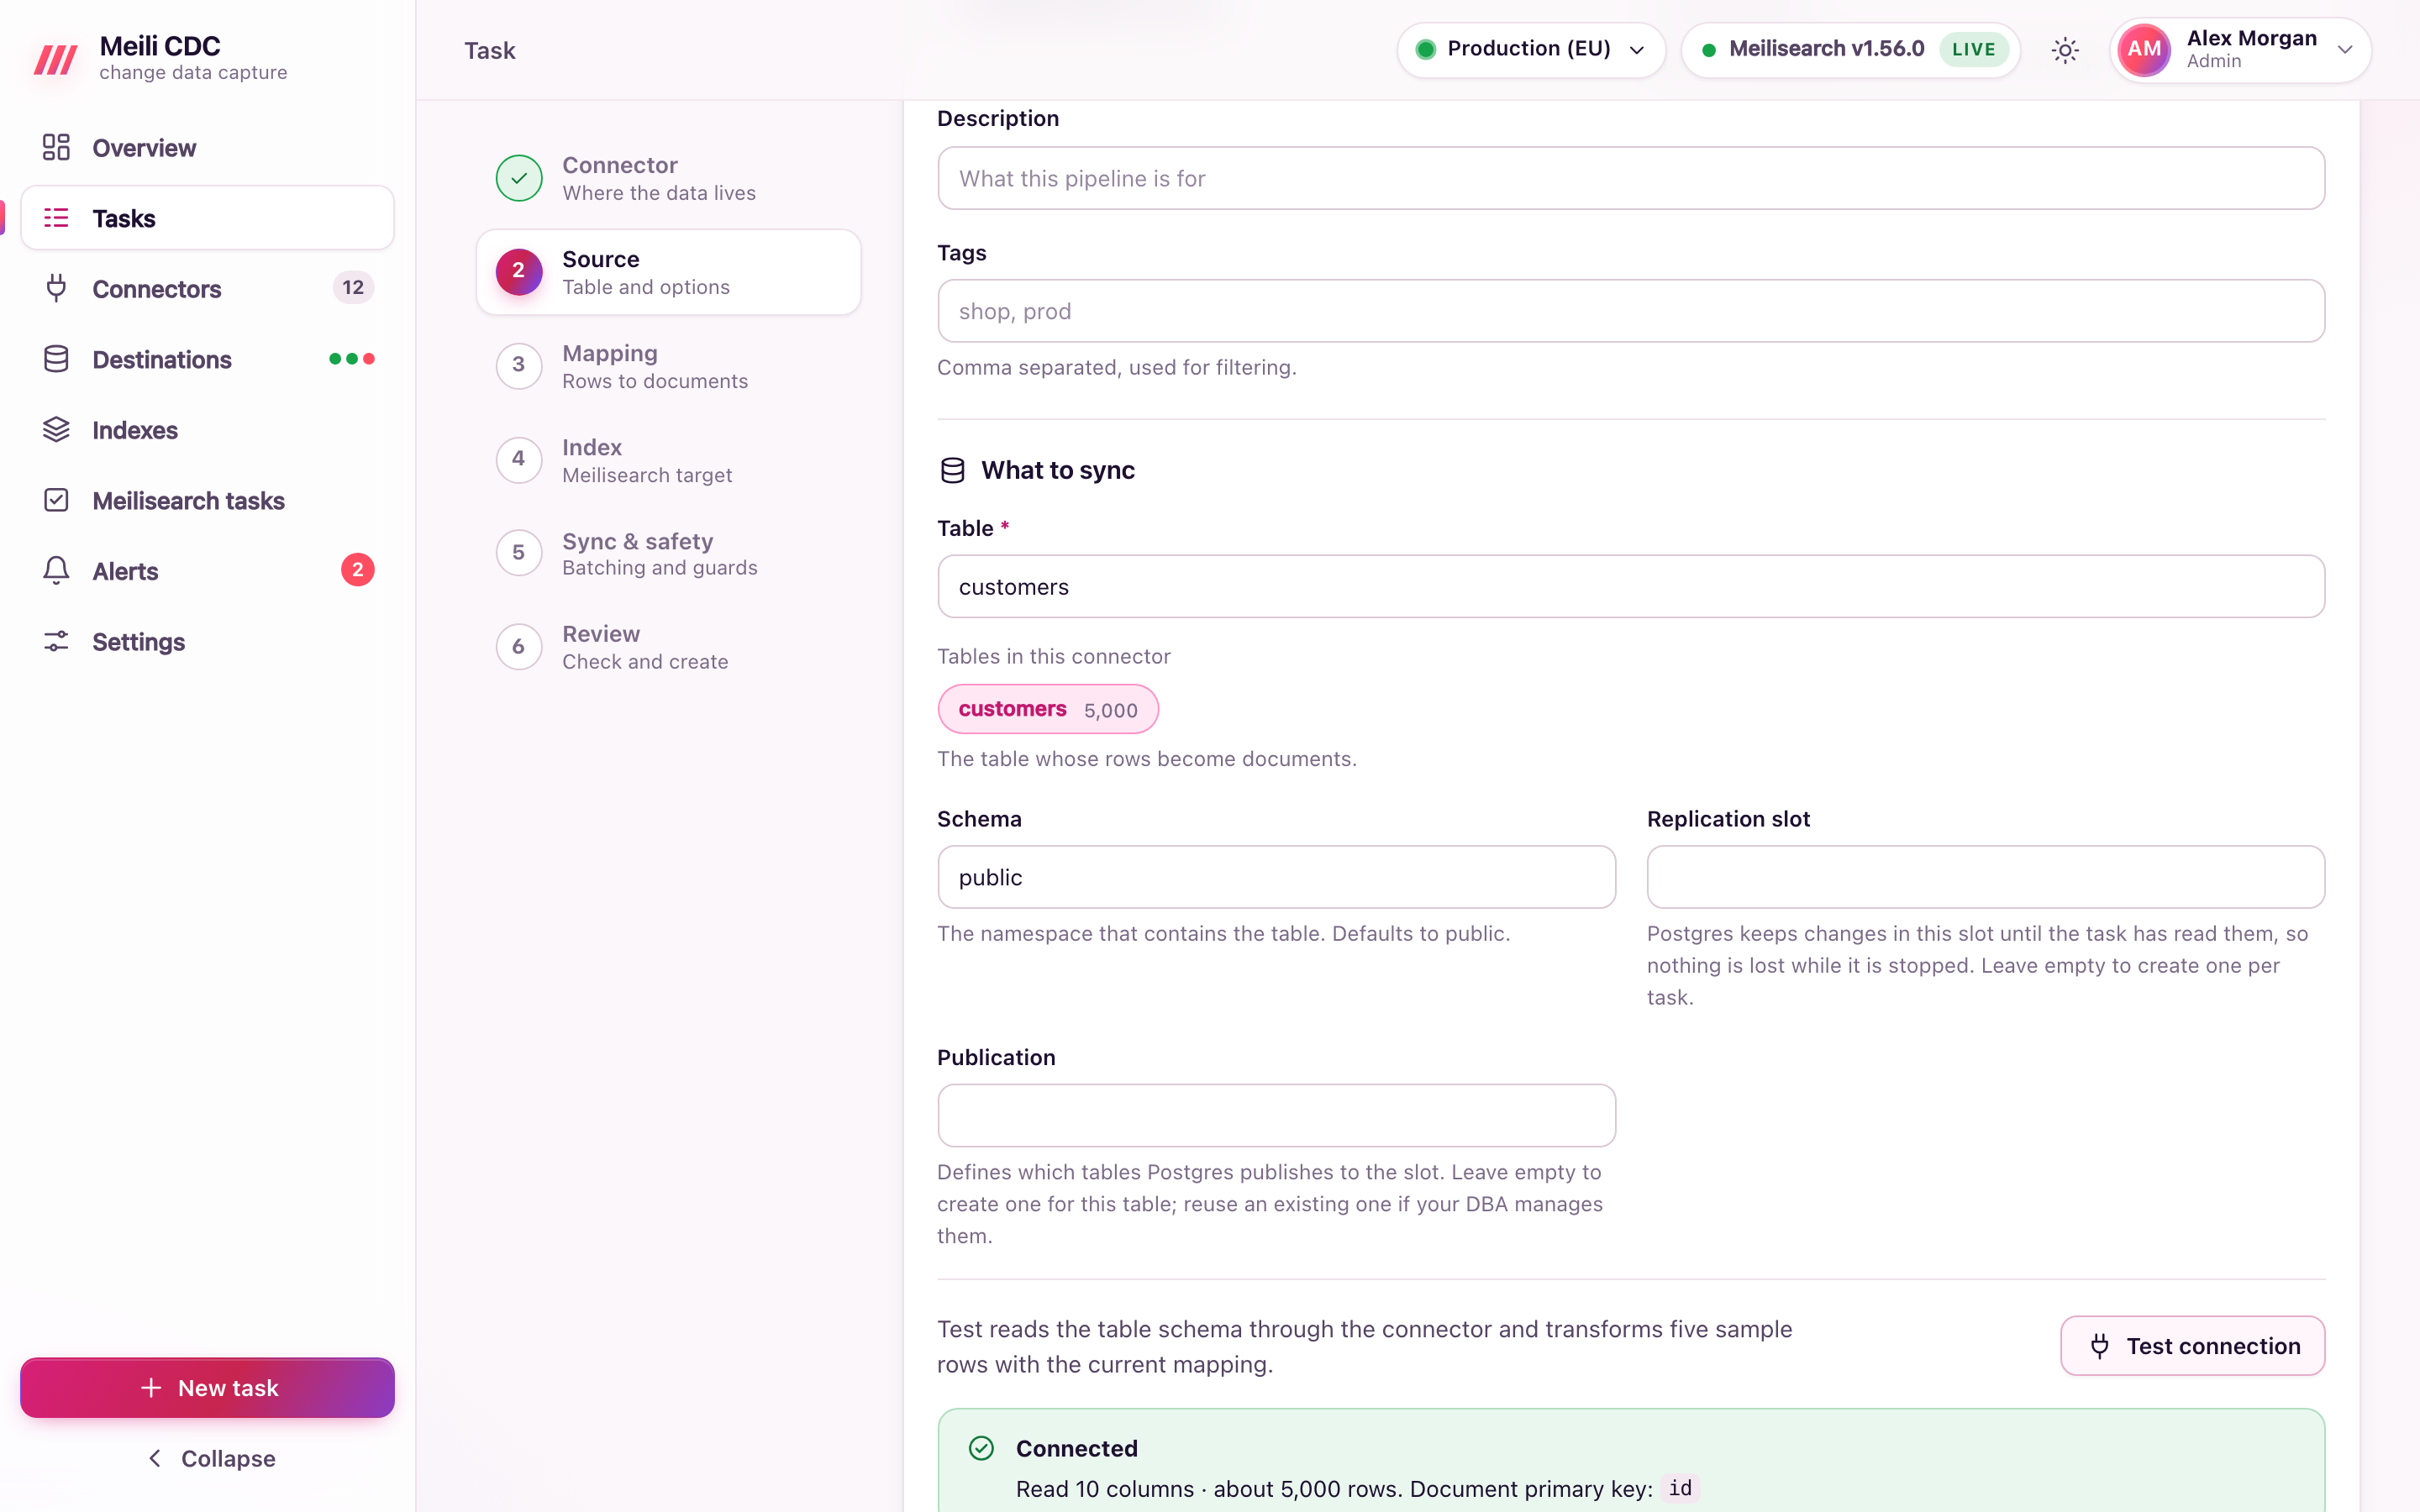Click the Meilisearch v1.56.0 LIVE status pill
Screen dimensions: 2420x1512
(x=1850, y=50)
